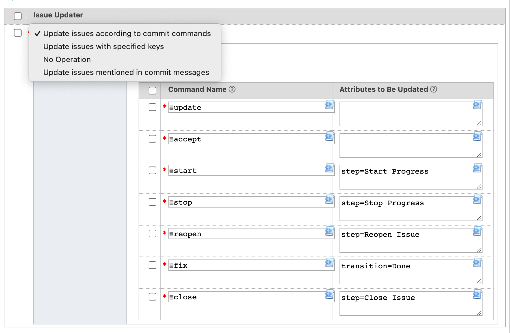This screenshot has width=510, height=333.
Task: Click the fix command name field
Action: pos(251,265)
